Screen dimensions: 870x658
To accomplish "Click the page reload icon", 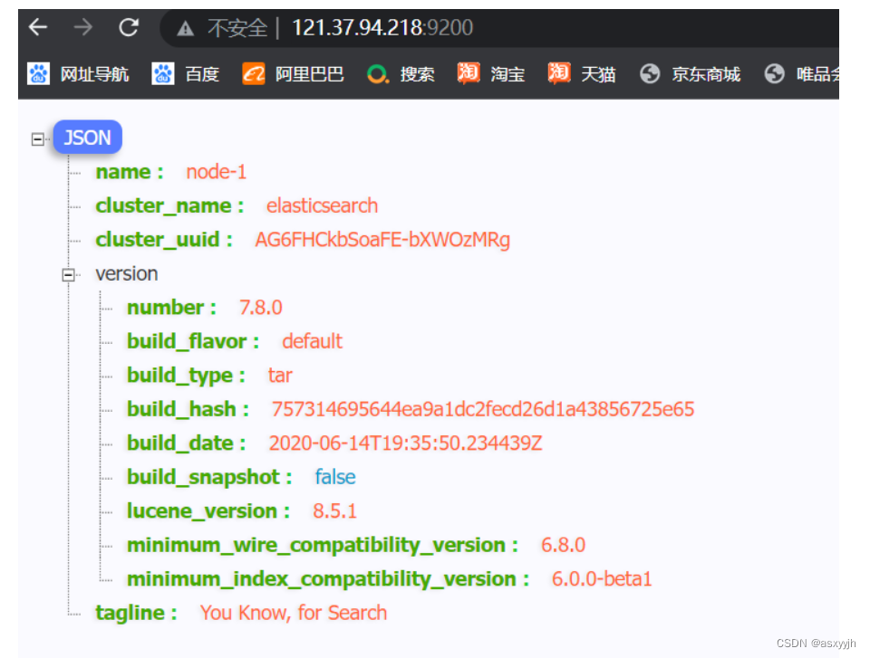I will [129, 27].
